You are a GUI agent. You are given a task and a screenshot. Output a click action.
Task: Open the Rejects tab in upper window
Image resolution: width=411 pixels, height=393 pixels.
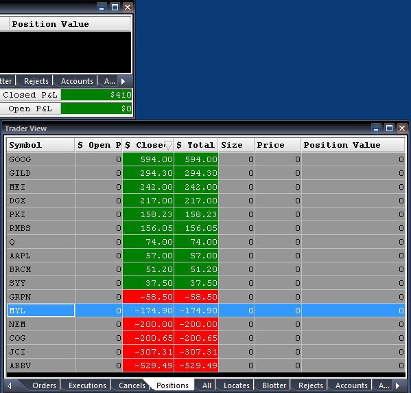[36, 81]
